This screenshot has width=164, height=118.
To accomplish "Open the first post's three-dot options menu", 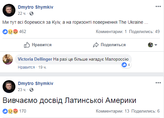I will point(158,6).
